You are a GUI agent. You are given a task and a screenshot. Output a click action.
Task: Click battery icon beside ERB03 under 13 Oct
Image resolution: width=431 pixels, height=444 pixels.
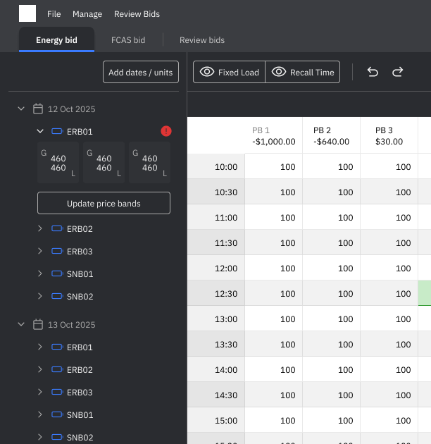[57, 393]
